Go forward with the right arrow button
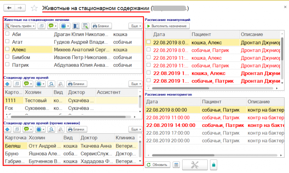Viewport: 289px width, 173px height. pos(20,8)
